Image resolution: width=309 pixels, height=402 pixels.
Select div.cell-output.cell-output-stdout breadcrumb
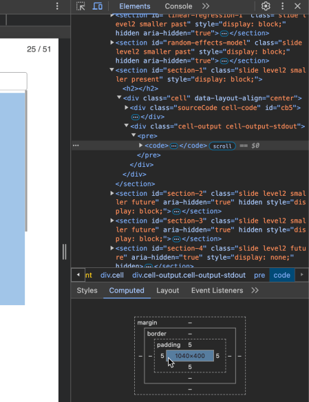[x=189, y=275]
